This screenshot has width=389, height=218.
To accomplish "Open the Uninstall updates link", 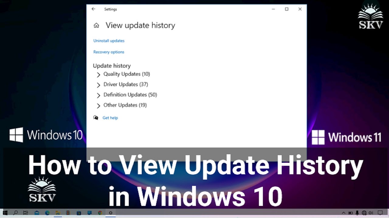I will (109, 41).
